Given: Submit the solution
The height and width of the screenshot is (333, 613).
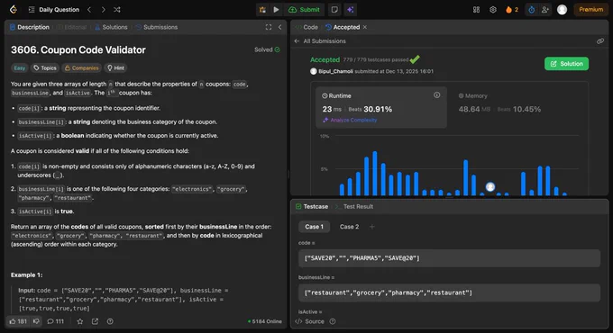Looking at the screenshot, I should tap(304, 10).
